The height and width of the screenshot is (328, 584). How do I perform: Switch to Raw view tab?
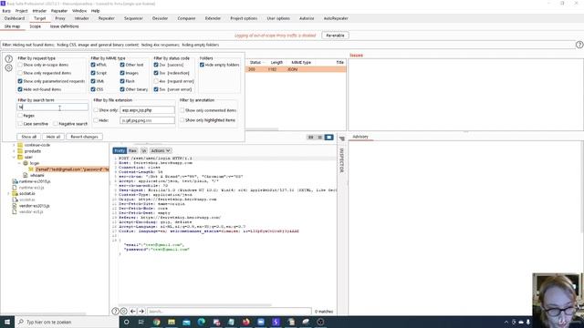coord(132,150)
